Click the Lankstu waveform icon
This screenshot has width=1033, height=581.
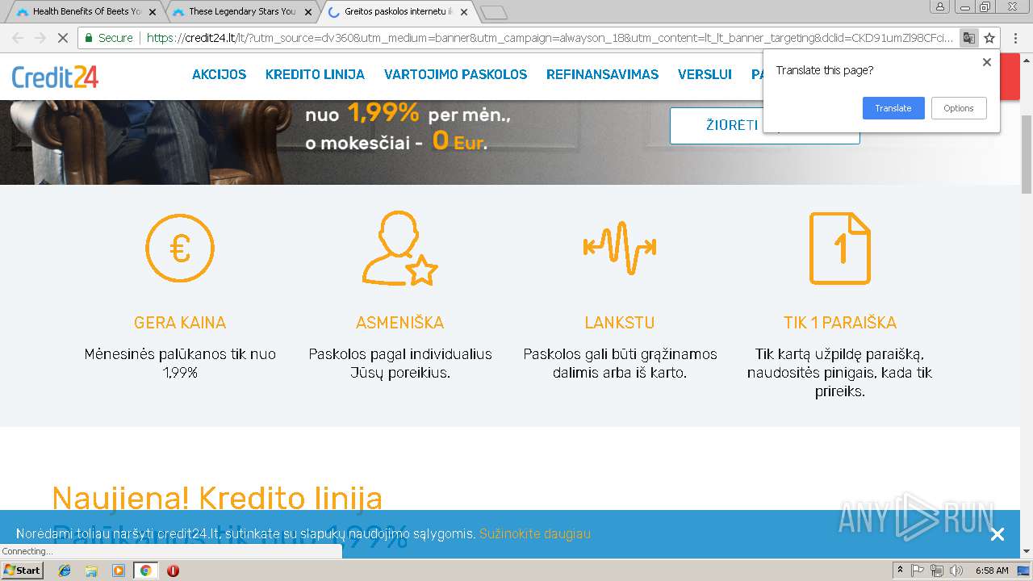tap(620, 248)
